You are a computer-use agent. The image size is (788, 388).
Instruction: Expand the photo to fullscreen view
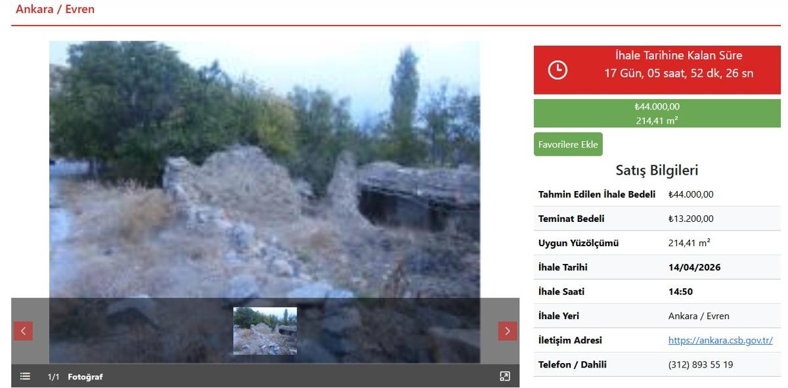click(504, 376)
